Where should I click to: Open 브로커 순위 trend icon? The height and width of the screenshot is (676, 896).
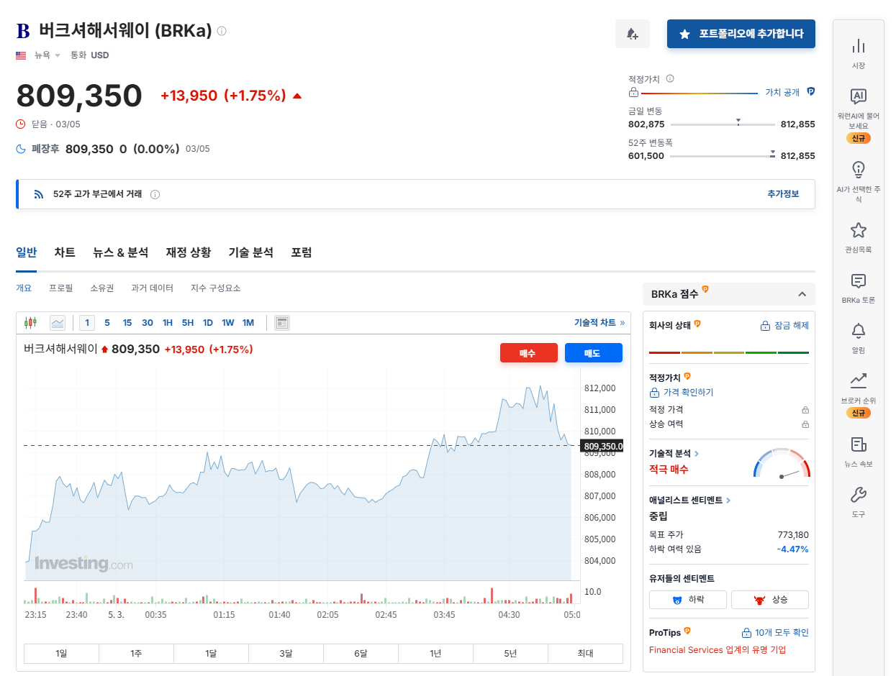coord(859,380)
